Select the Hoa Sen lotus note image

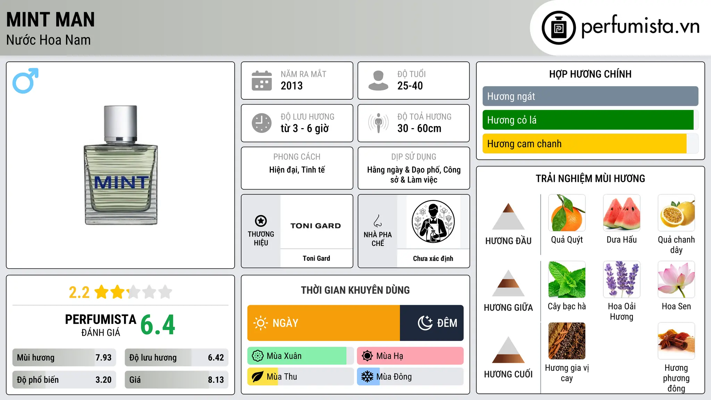tap(676, 280)
